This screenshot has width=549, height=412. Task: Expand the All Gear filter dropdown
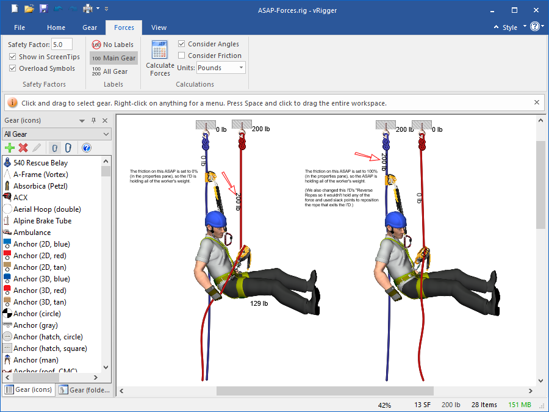click(x=56, y=134)
